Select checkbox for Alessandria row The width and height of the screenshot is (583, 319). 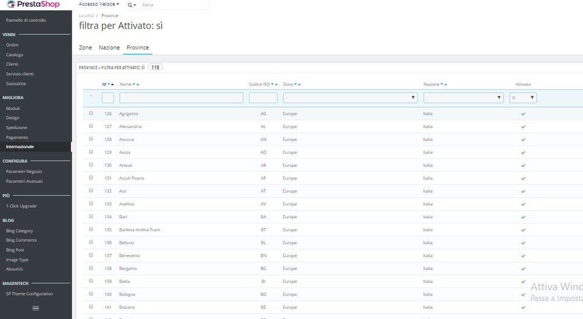coord(91,126)
